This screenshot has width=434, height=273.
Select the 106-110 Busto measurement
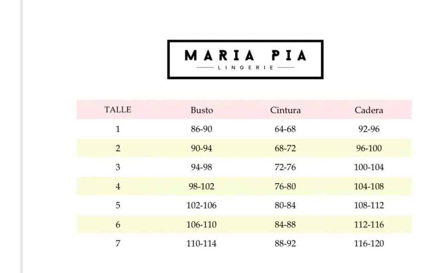(x=201, y=224)
